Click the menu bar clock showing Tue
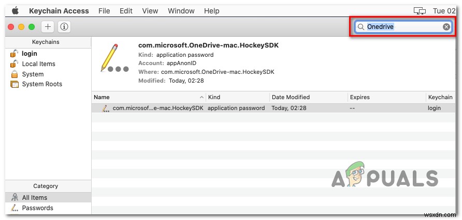This screenshot has width=462, height=220. 444,11
